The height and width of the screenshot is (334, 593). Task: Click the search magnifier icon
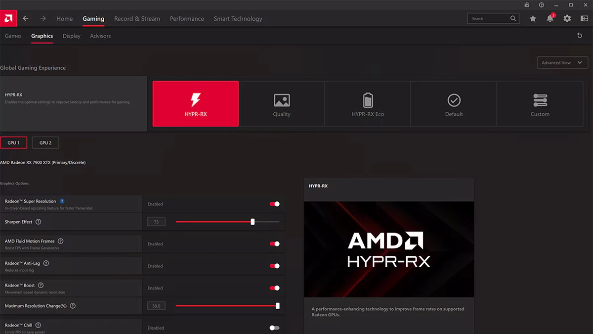(513, 18)
